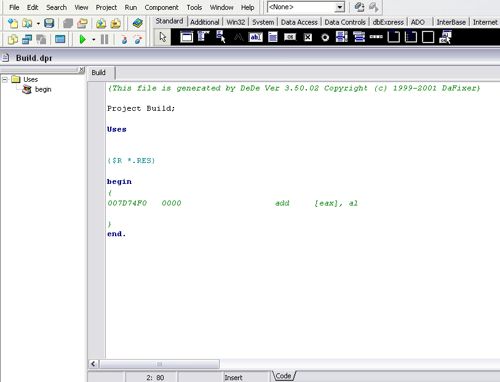The image size is (500, 382).
Task: Collapse the Uses tree node
Action: point(4,79)
